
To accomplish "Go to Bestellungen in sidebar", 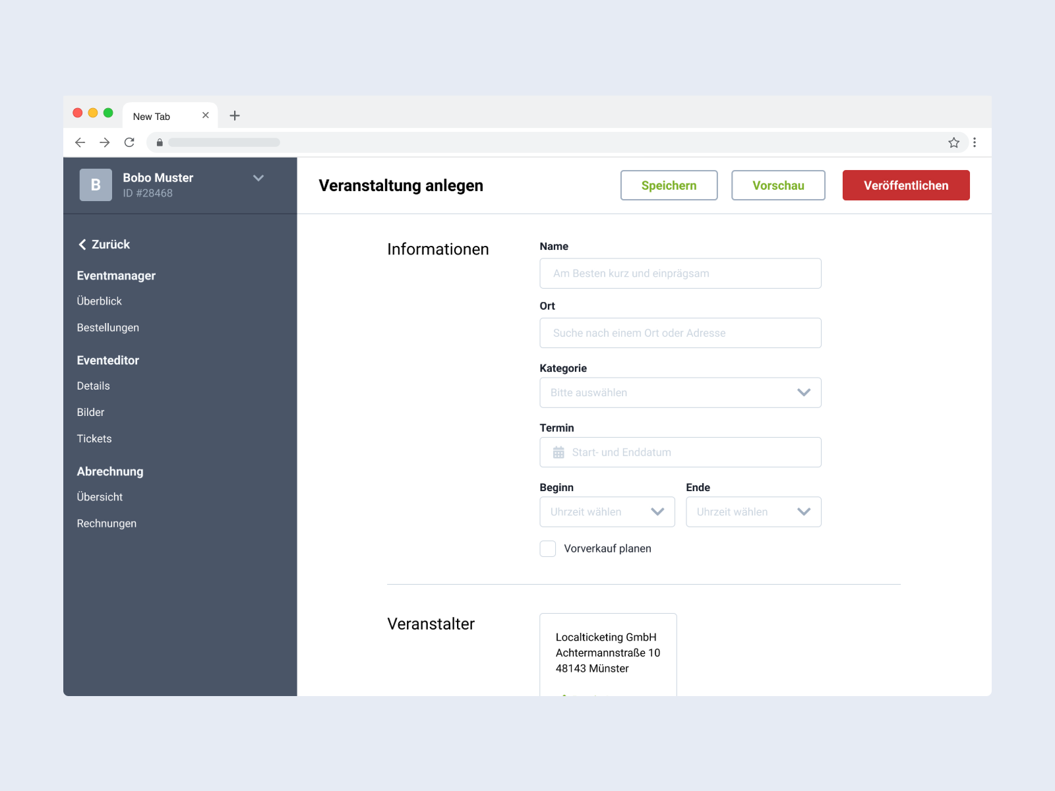I will click(108, 328).
